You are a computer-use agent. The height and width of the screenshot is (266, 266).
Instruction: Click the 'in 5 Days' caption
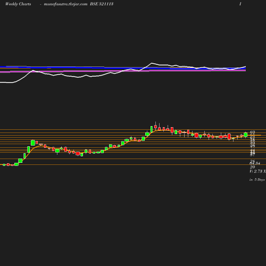click(257, 180)
